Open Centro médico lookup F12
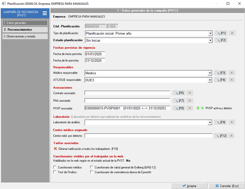The image size is (245, 189). [x=221, y=136]
